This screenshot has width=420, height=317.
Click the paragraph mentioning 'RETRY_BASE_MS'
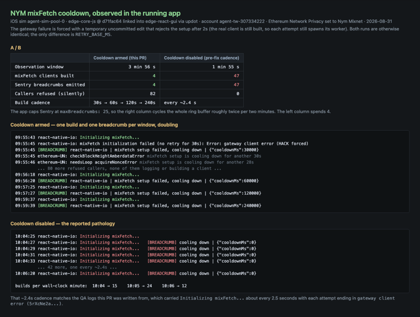coord(205,32)
